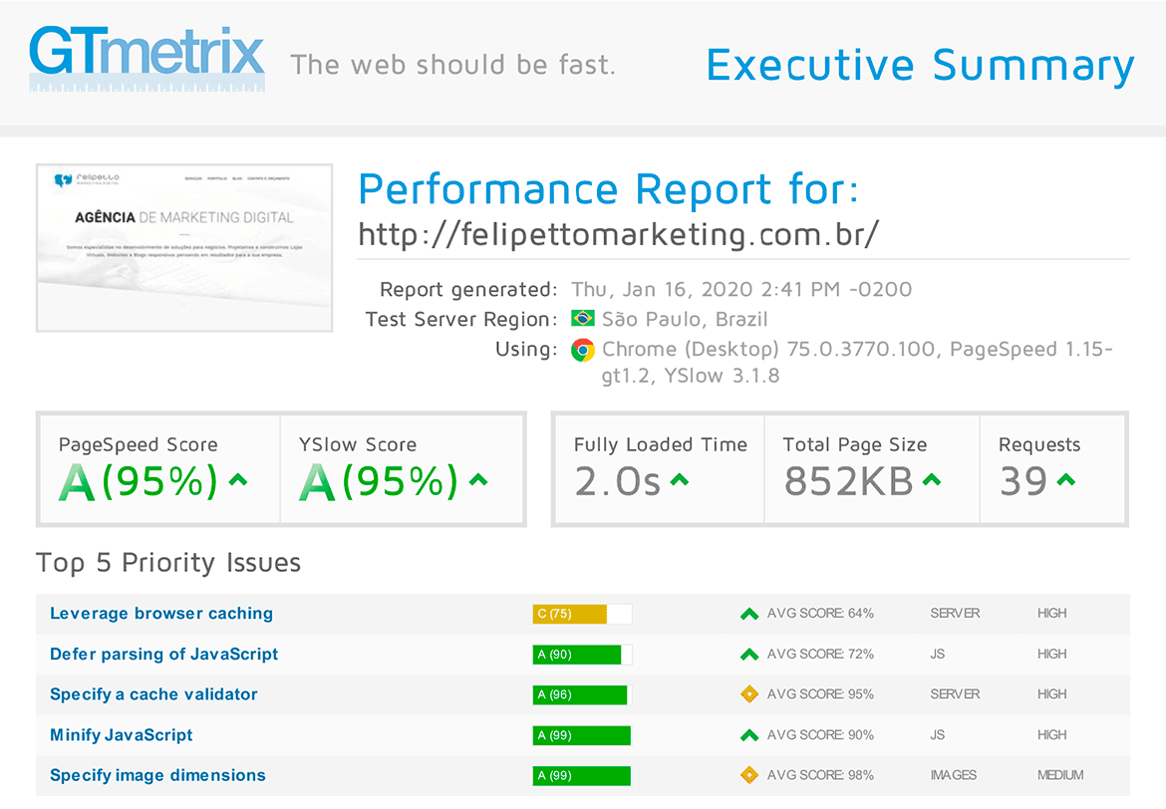This screenshot has height=809, width=1166.
Task: Open the Specify image dimensions issue
Action: pos(157,775)
